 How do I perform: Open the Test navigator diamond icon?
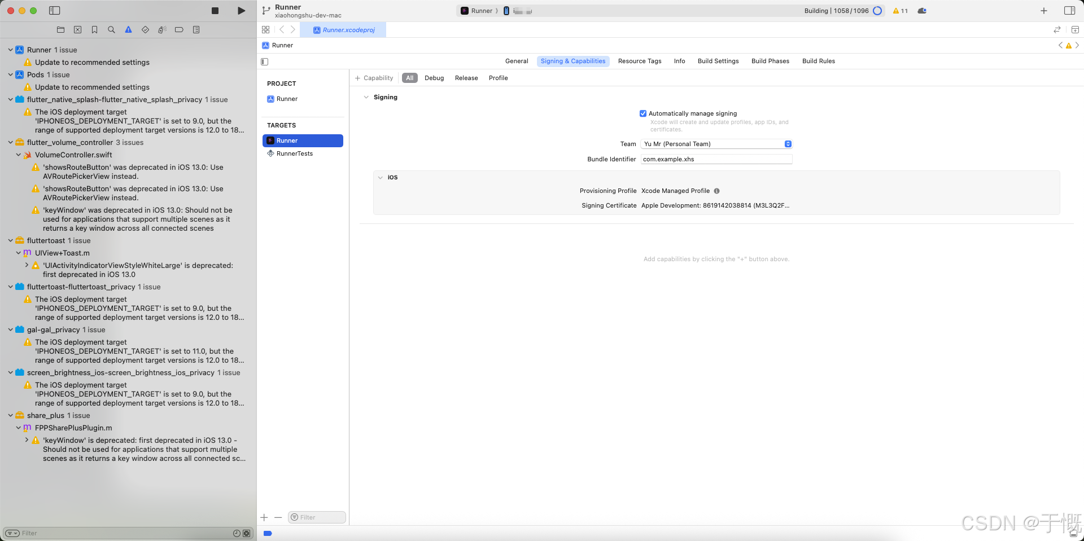click(x=146, y=30)
